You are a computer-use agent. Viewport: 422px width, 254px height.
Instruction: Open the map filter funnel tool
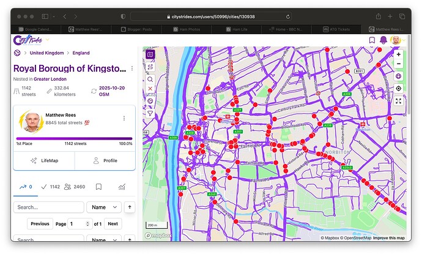click(x=150, y=113)
